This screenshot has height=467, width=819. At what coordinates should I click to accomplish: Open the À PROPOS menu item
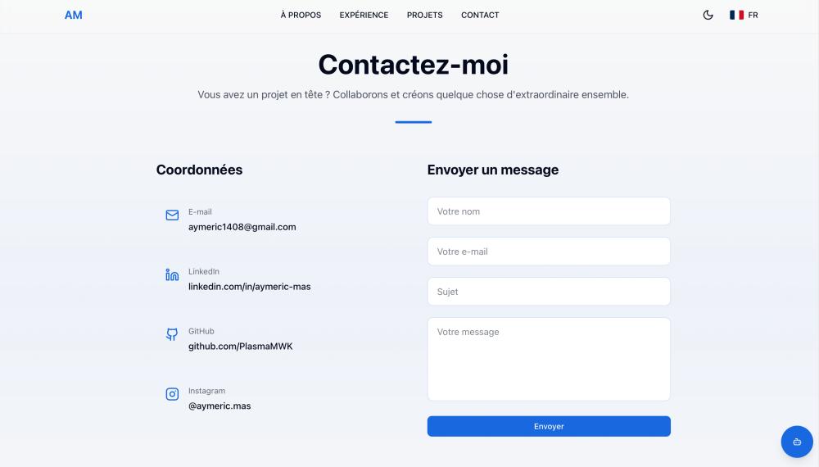pyautogui.click(x=301, y=15)
